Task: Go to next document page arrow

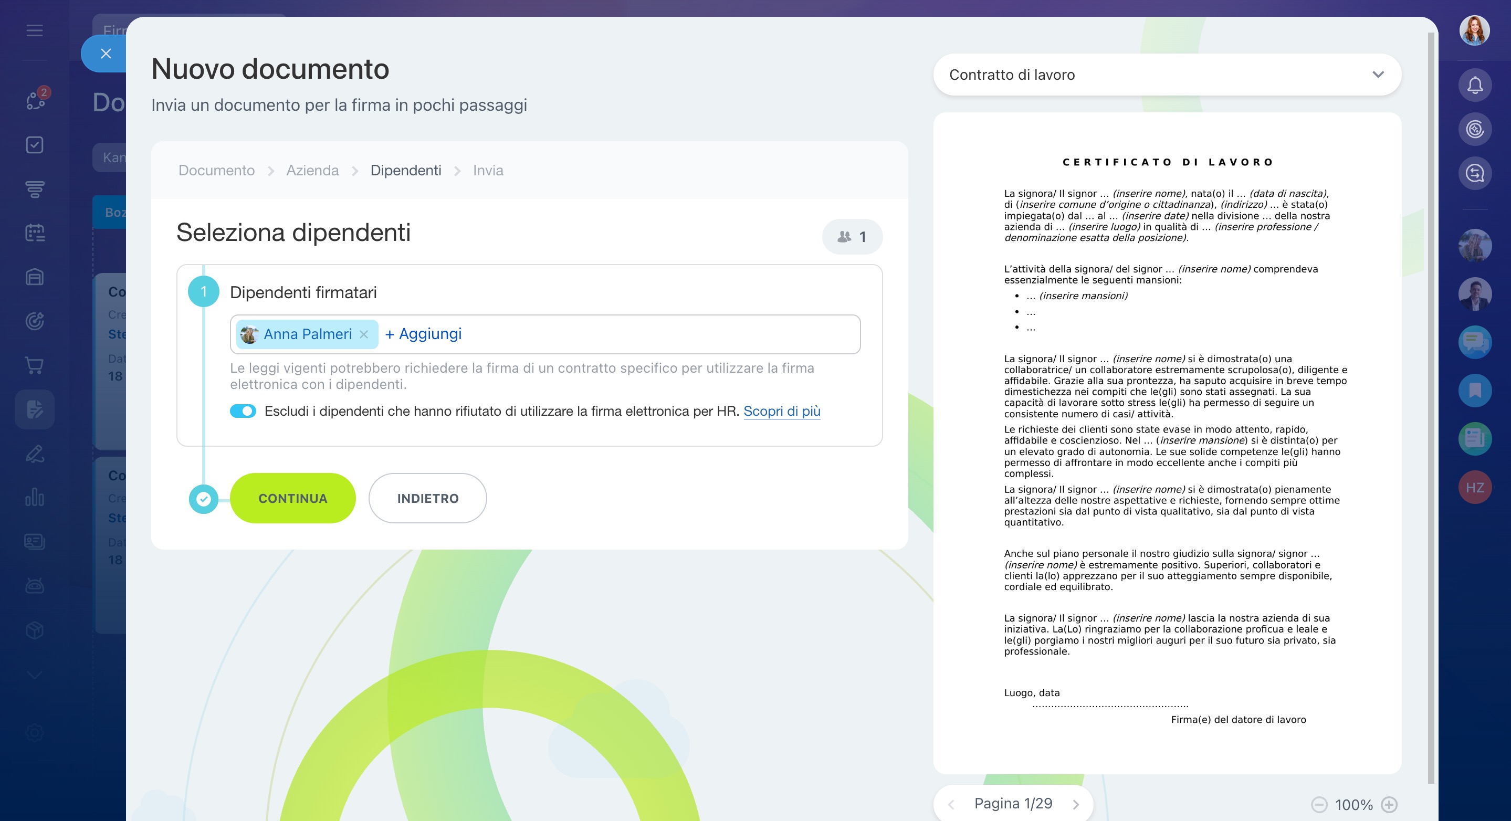Action: pos(1076,805)
